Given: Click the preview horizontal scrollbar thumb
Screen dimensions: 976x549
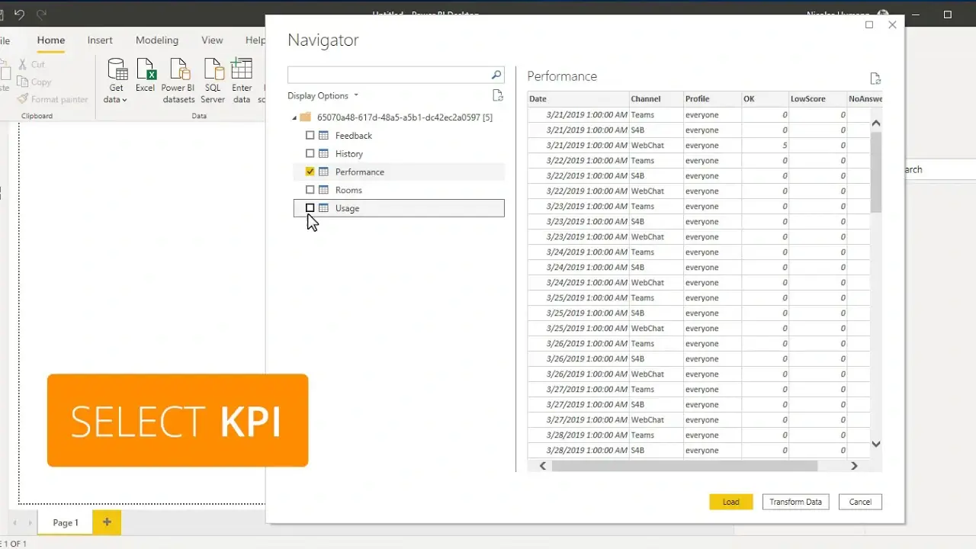Looking at the screenshot, I should pyautogui.click(x=685, y=465).
